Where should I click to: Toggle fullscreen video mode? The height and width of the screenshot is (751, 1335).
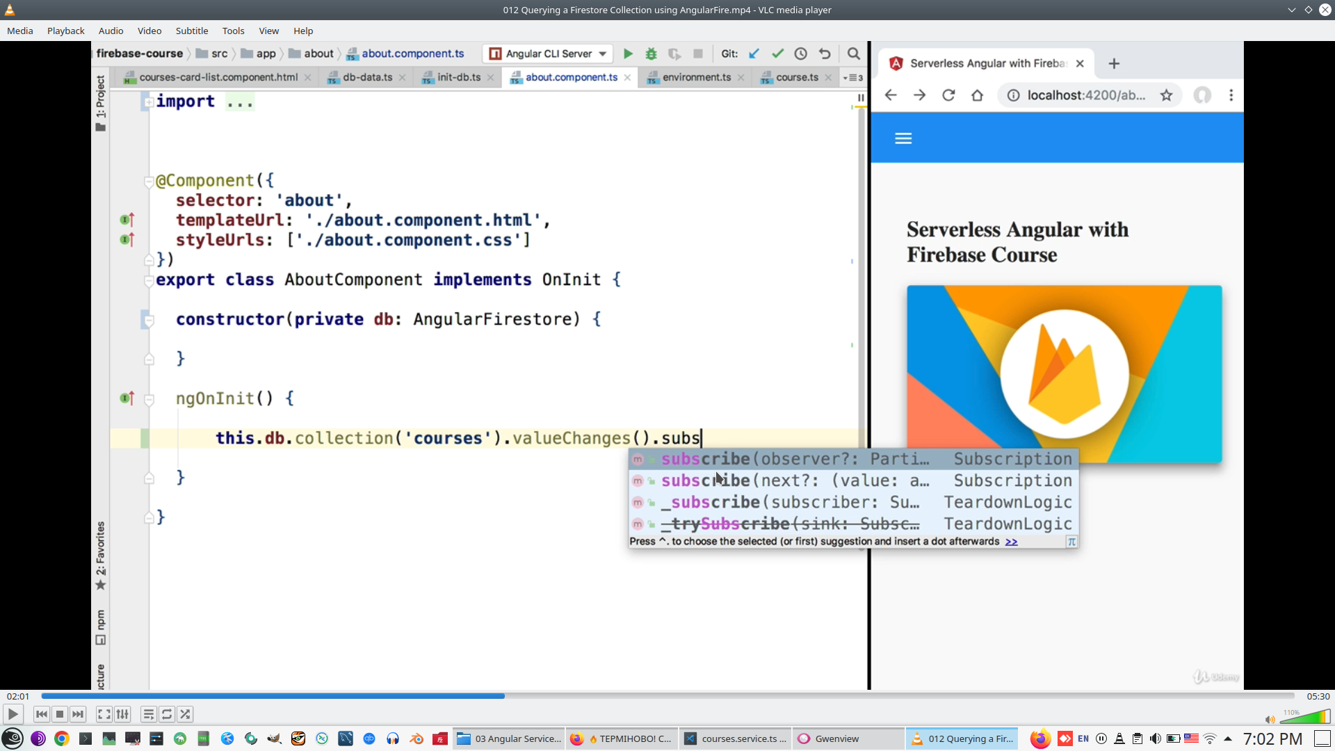pos(104,714)
